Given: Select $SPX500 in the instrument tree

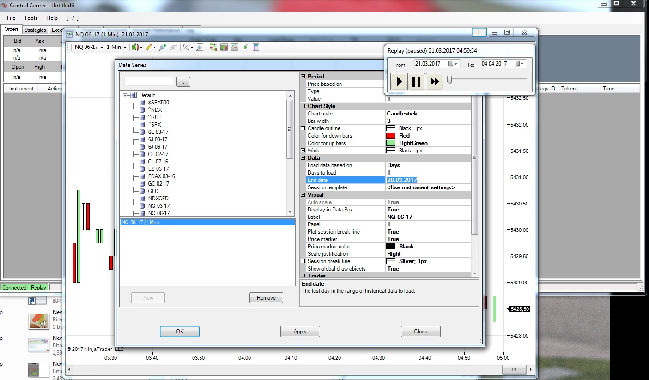Looking at the screenshot, I should [158, 103].
